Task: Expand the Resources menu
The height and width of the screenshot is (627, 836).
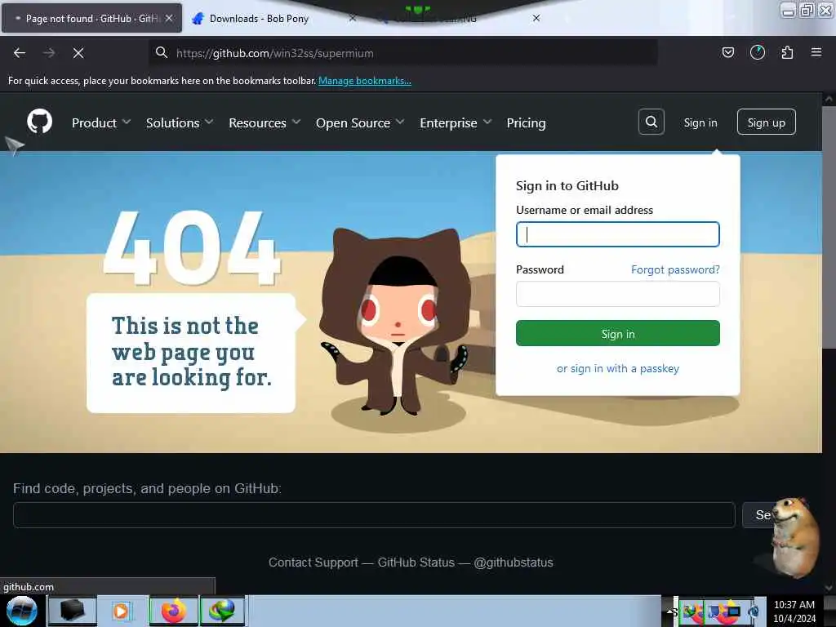Action: 265,122
